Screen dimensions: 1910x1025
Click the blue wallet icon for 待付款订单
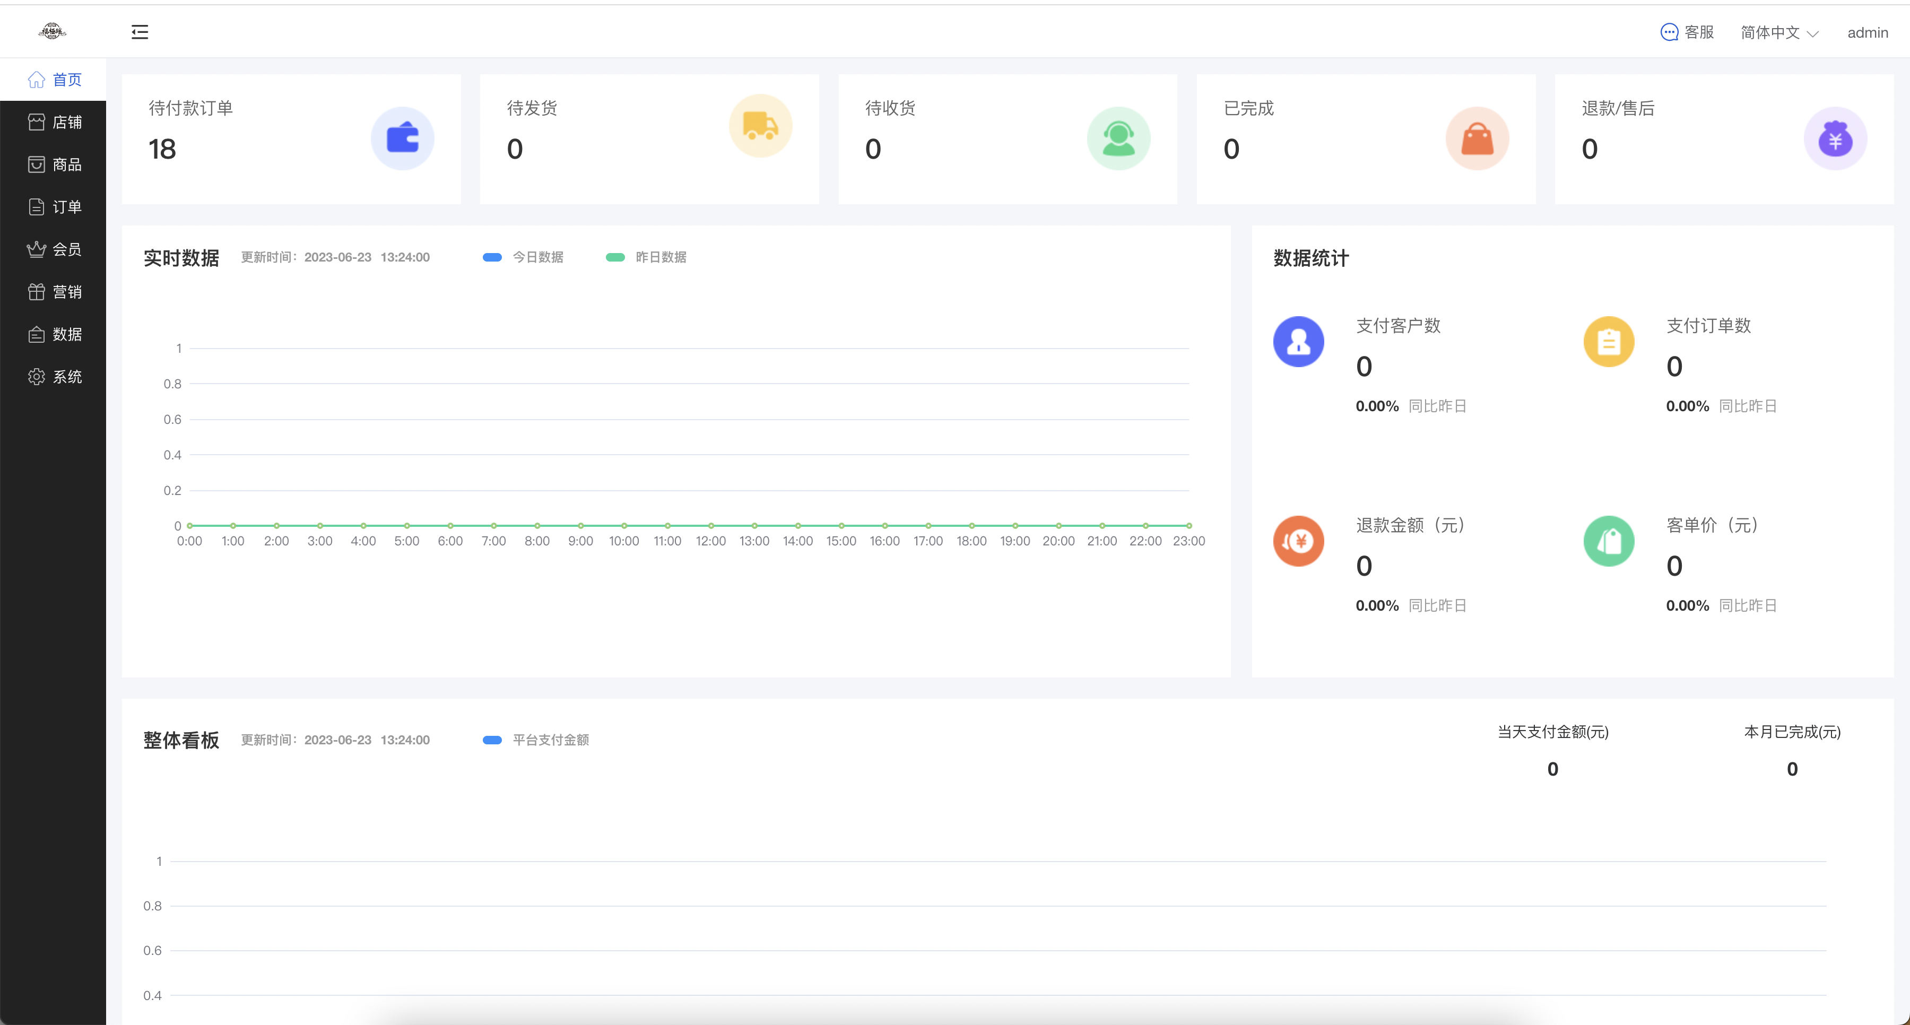point(403,138)
